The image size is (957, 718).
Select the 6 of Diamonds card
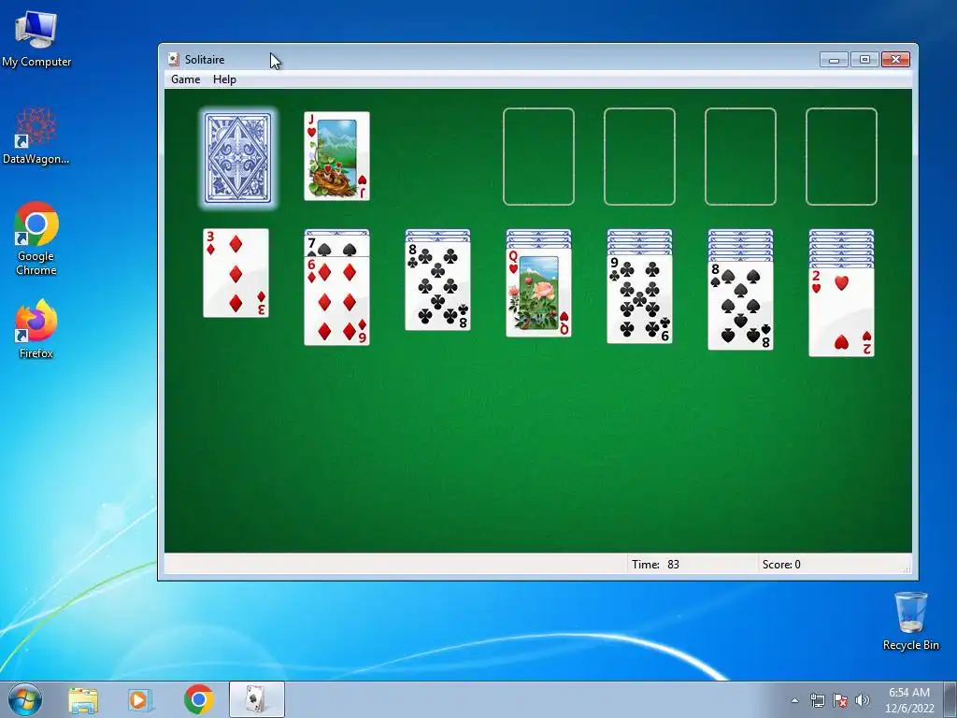coord(336,301)
